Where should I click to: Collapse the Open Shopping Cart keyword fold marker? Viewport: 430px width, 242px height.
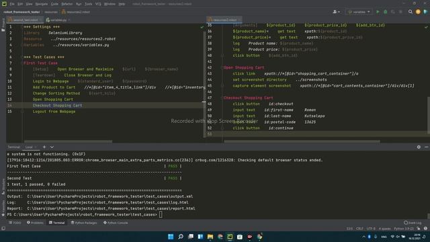point(222,67)
